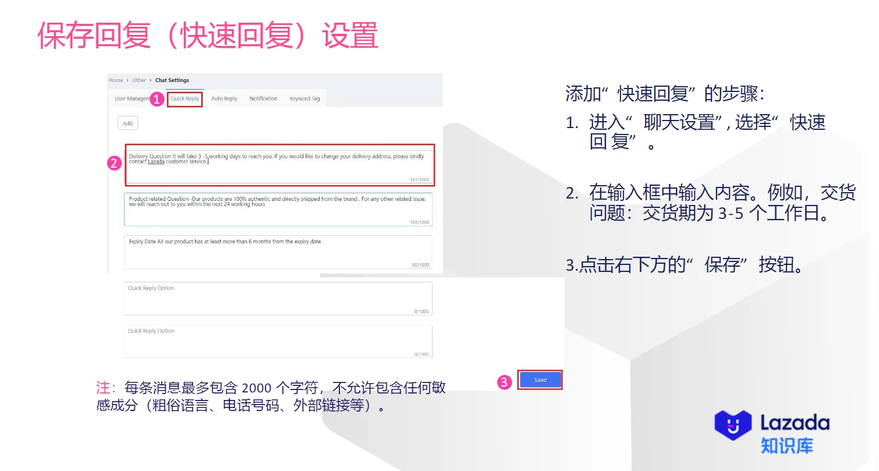The height and width of the screenshot is (471, 879).
Task: Click the breadcrumb arrow after Home
Action: (127, 80)
